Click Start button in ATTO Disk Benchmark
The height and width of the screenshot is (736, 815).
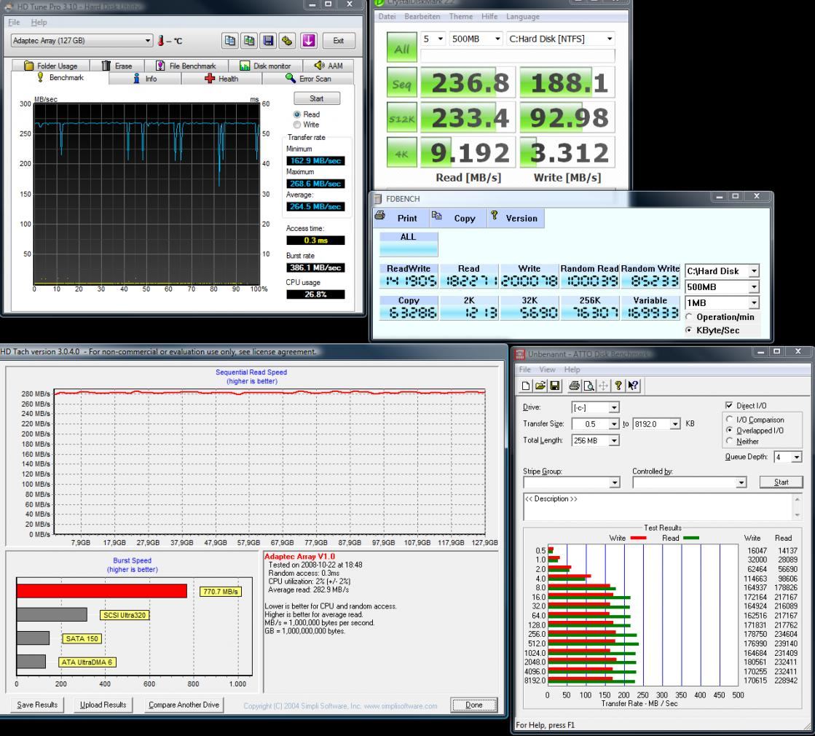pyautogui.click(x=781, y=482)
